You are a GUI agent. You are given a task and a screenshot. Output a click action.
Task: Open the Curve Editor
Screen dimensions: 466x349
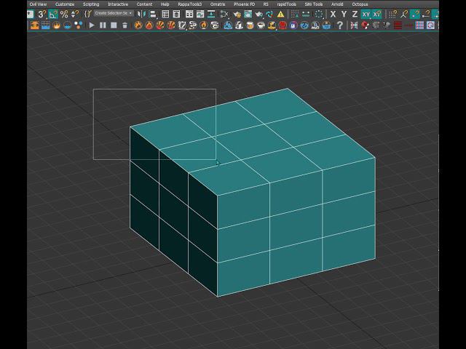(x=200, y=14)
